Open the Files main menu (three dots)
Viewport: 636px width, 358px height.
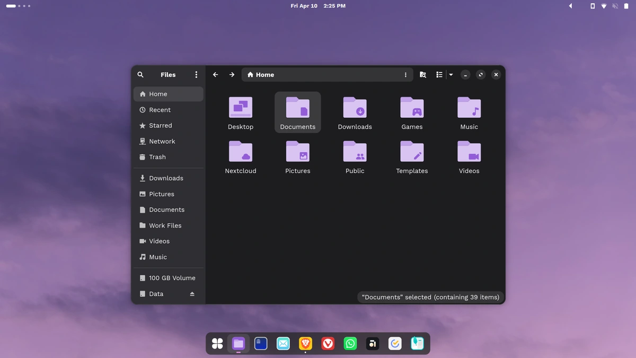click(x=196, y=75)
